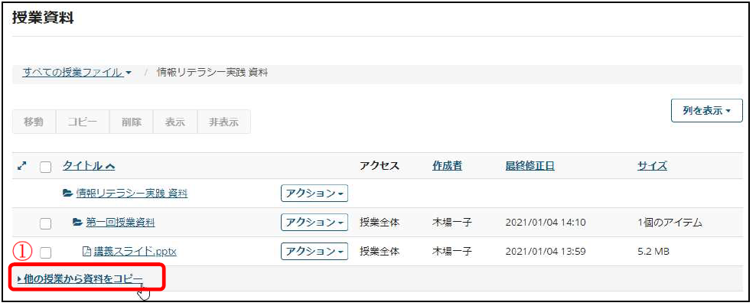Open アクション dropdown for 情報リテラシー実践 資料

coord(314,194)
